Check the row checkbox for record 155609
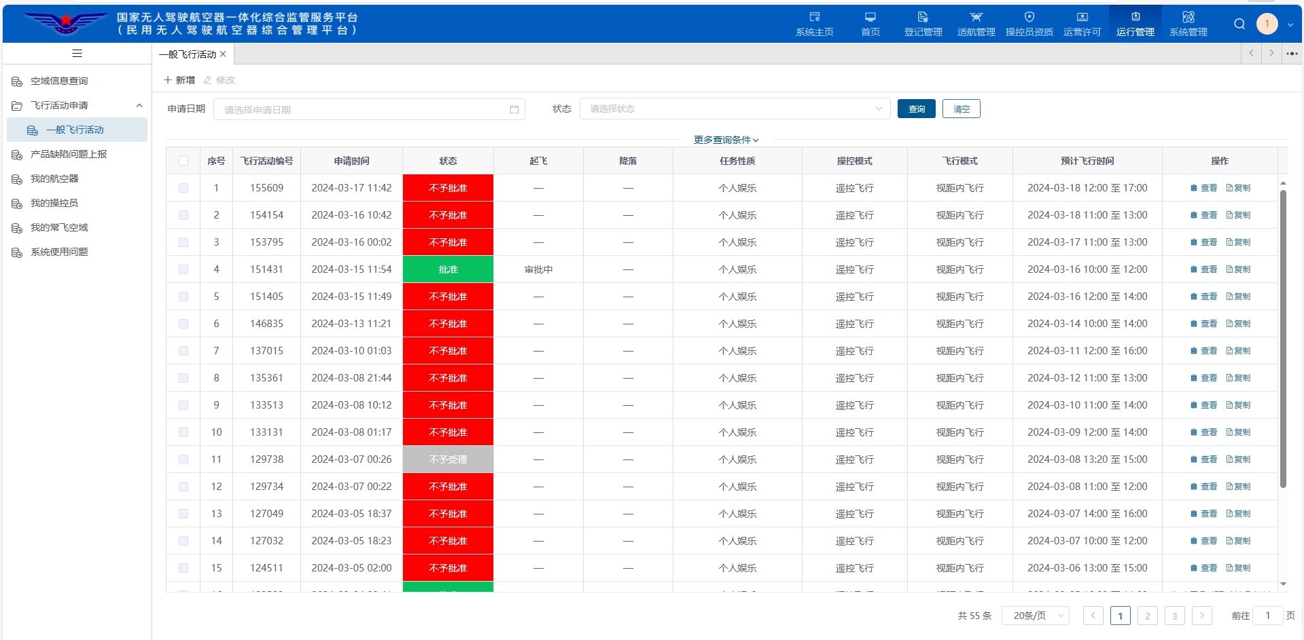 (x=183, y=188)
